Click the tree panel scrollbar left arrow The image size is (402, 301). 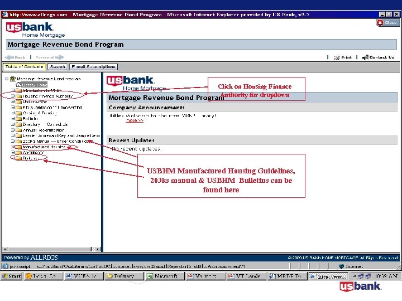point(5,249)
